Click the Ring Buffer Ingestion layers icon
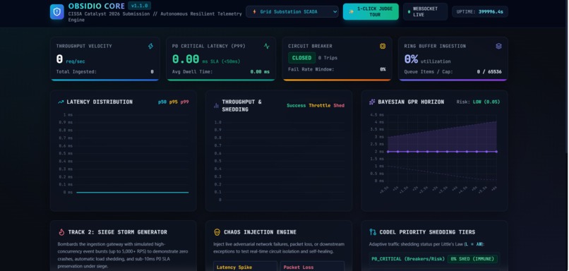 click(498, 46)
